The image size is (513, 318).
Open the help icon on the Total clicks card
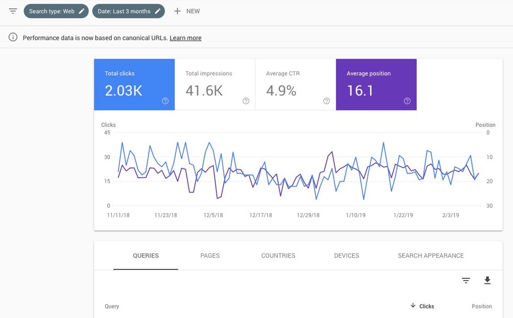pyautogui.click(x=165, y=101)
